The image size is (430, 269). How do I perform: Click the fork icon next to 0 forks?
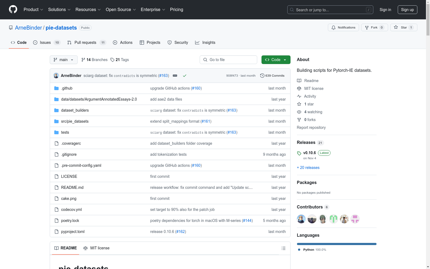coord(299,120)
